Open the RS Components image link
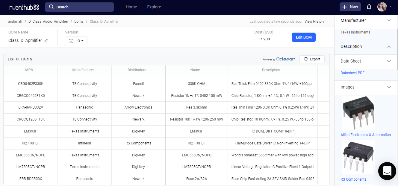This screenshot has width=398, height=186. 353,179
